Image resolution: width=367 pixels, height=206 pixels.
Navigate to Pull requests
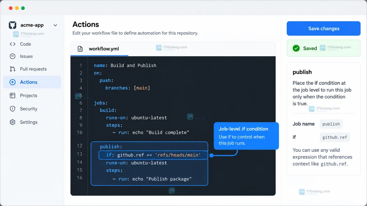click(33, 69)
